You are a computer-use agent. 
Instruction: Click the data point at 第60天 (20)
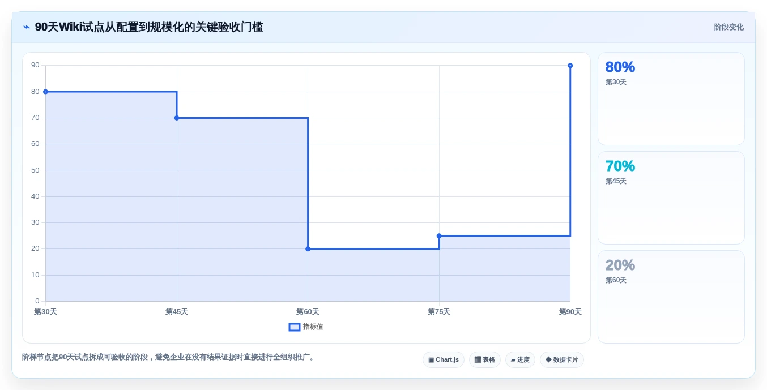point(308,248)
